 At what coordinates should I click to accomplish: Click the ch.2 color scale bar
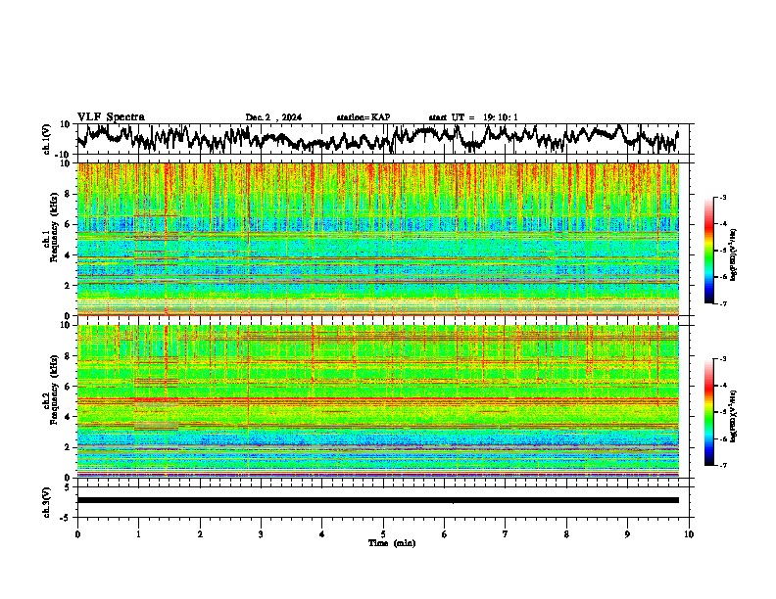[709, 412]
